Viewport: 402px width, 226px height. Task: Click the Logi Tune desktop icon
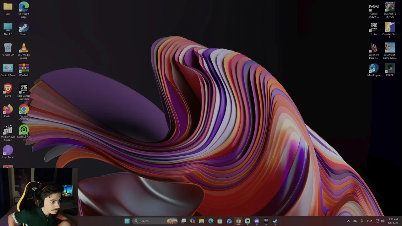tap(8, 153)
